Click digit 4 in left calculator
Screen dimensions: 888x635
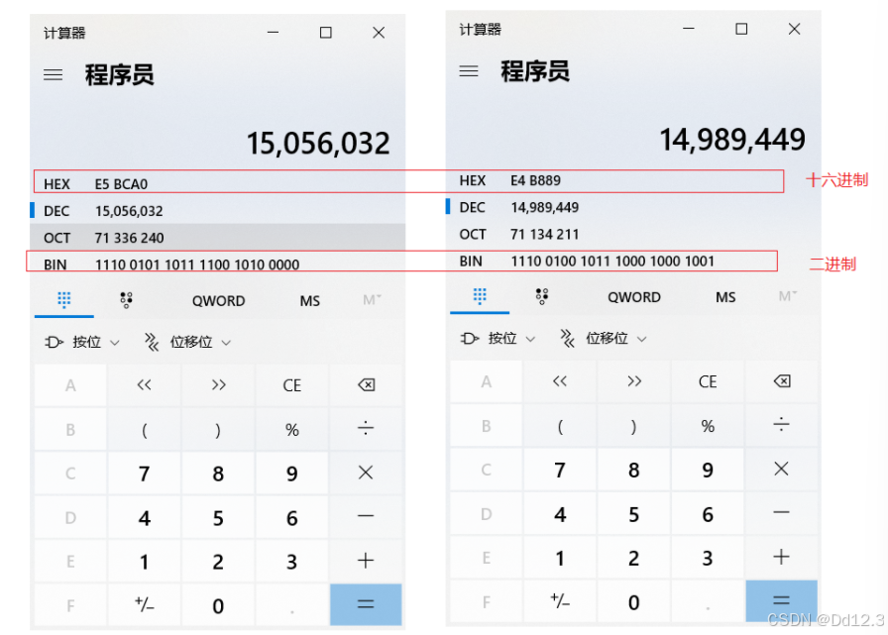[145, 517]
